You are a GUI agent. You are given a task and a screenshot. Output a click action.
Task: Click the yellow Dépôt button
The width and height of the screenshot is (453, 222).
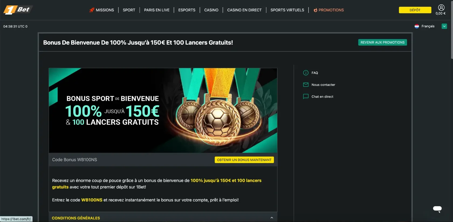pos(415,10)
